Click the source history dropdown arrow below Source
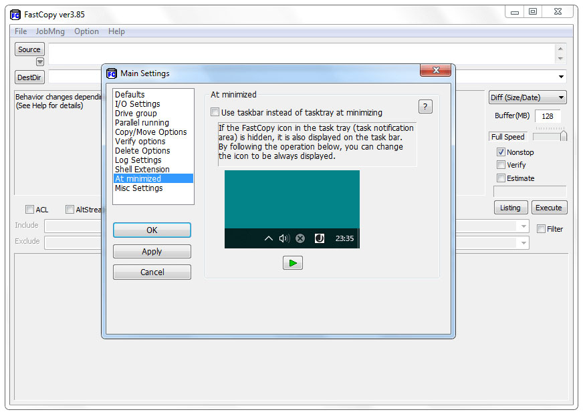Screen dimensions: 583x414 coord(40,61)
